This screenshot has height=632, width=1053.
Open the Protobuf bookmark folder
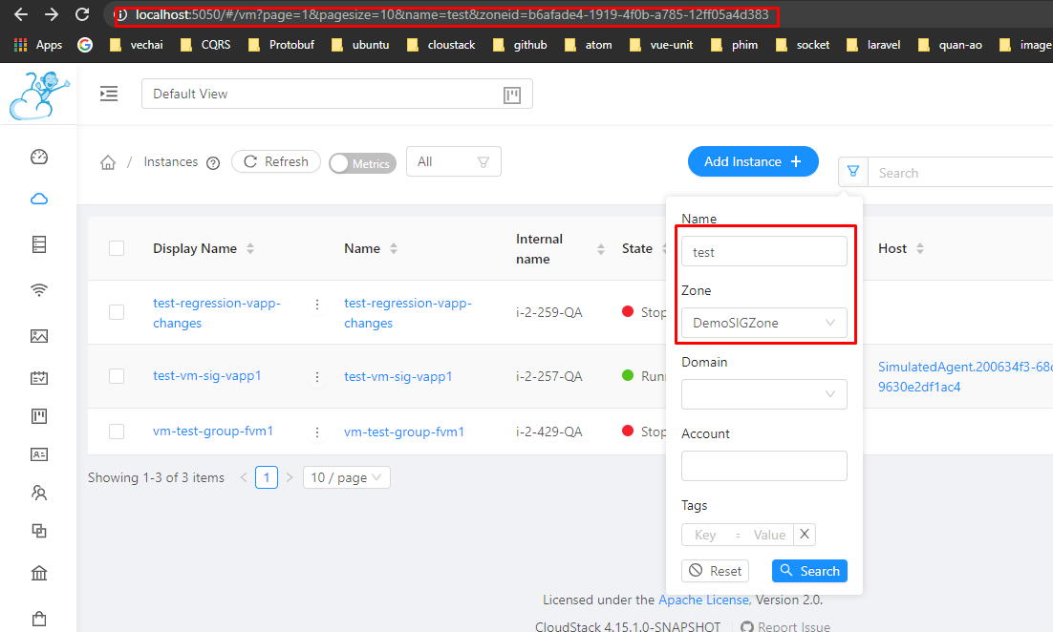click(281, 45)
